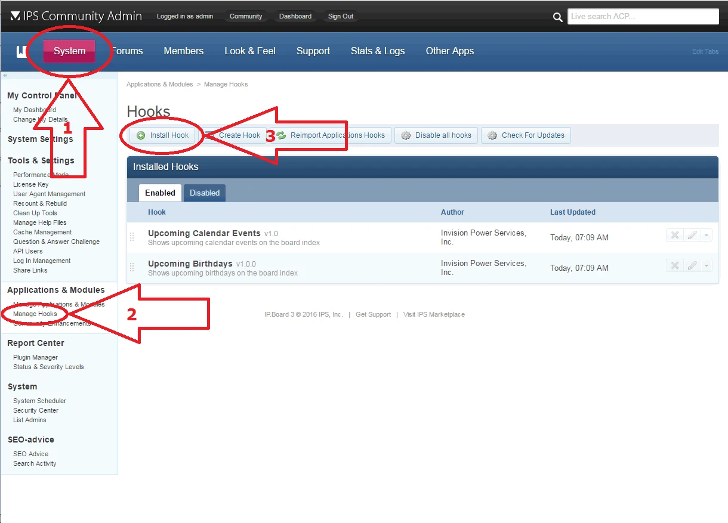
Task: Switch to the Enabled hooks tab
Action: pyautogui.click(x=160, y=193)
